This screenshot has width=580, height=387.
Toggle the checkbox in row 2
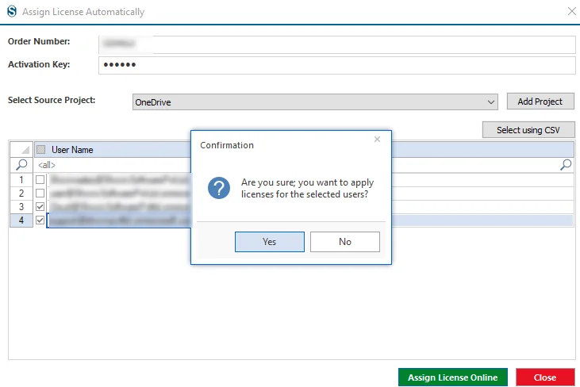pos(40,193)
